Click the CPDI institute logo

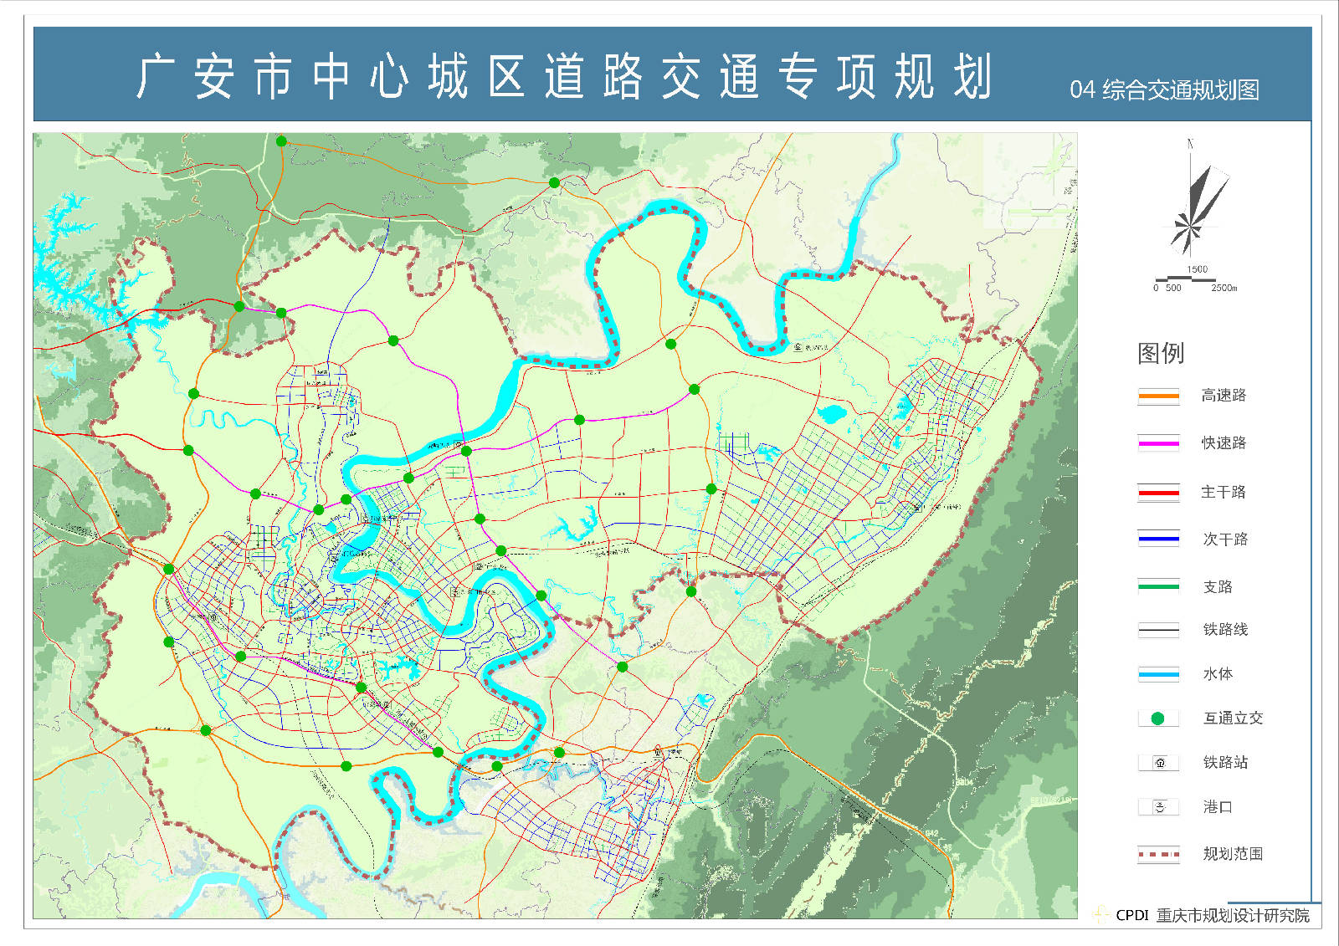(x=1100, y=914)
